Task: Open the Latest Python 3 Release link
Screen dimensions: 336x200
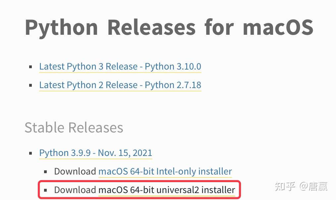Action: [x=120, y=67]
